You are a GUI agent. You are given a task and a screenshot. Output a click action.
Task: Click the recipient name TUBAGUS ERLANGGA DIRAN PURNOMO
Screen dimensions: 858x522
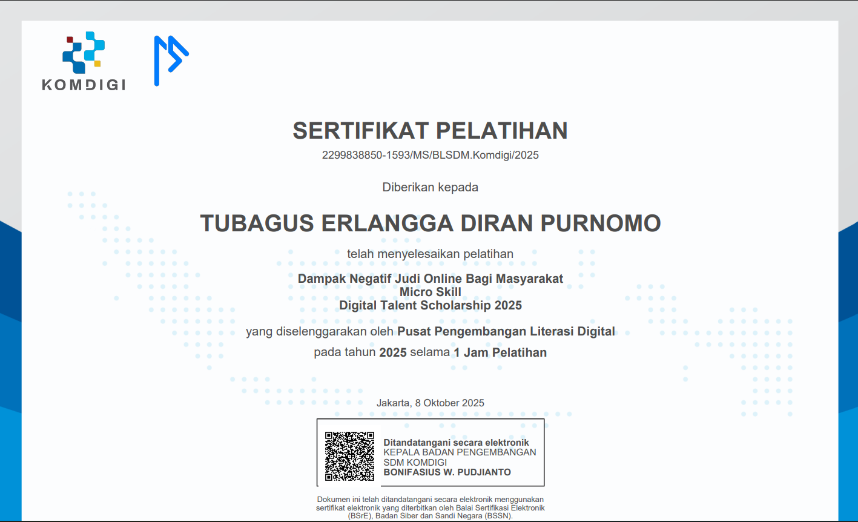pyautogui.click(x=429, y=223)
